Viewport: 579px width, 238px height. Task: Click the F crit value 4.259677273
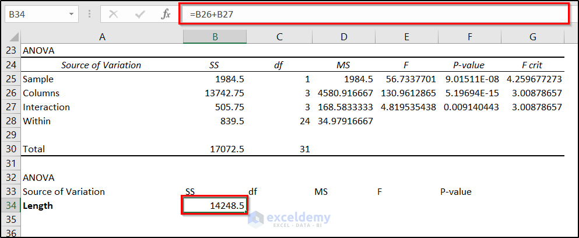tap(534, 79)
